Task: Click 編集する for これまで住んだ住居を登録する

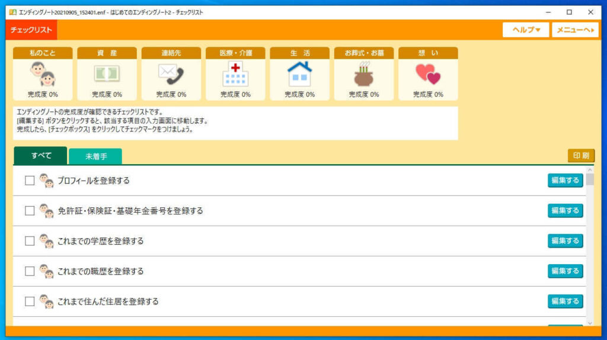Action: [565, 301]
